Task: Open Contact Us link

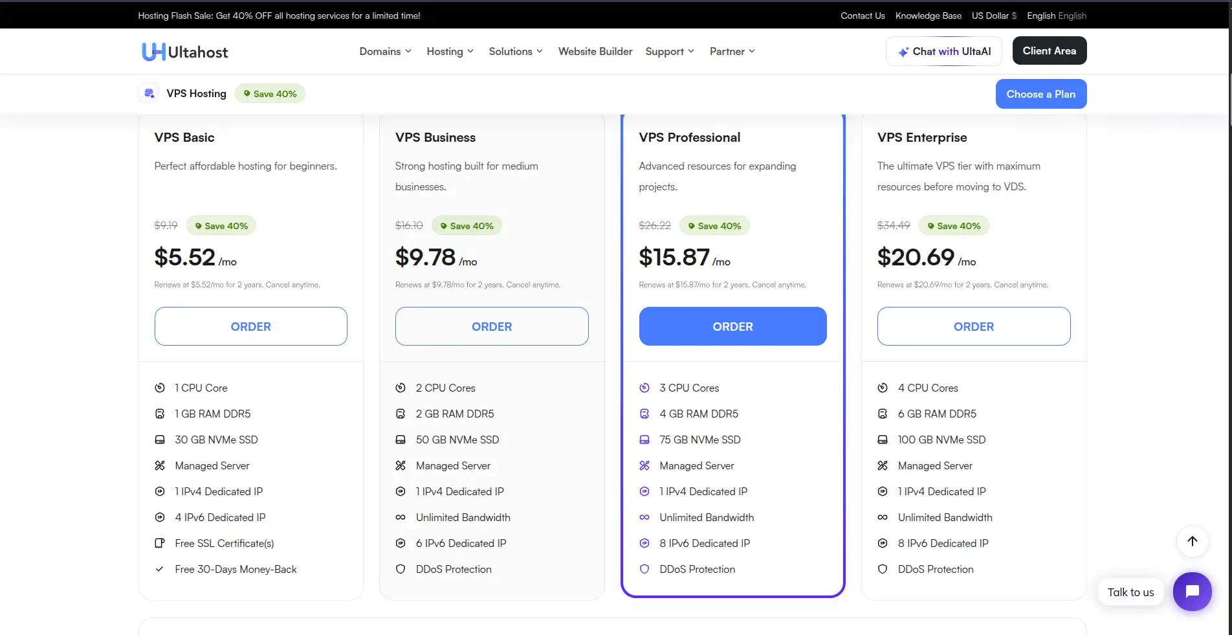Action: click(x=863, y=16)
